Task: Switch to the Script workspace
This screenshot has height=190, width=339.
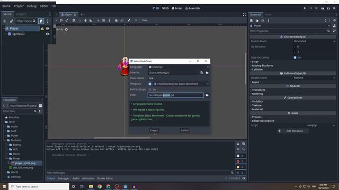Action: pos(177,8)
